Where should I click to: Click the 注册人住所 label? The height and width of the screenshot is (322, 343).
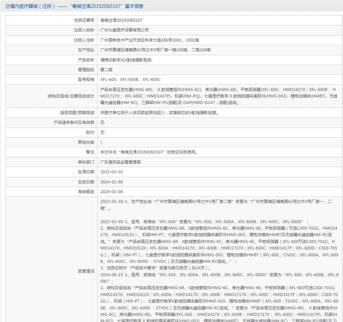tap(84, 40)
